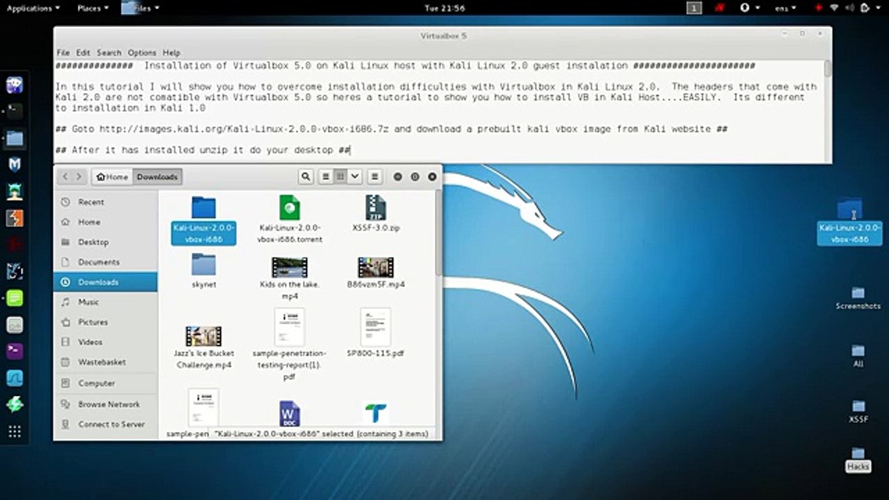This screenshot has width=889, height=500.
Task: Click the search icon in Files toolbar
Action: 306,176
